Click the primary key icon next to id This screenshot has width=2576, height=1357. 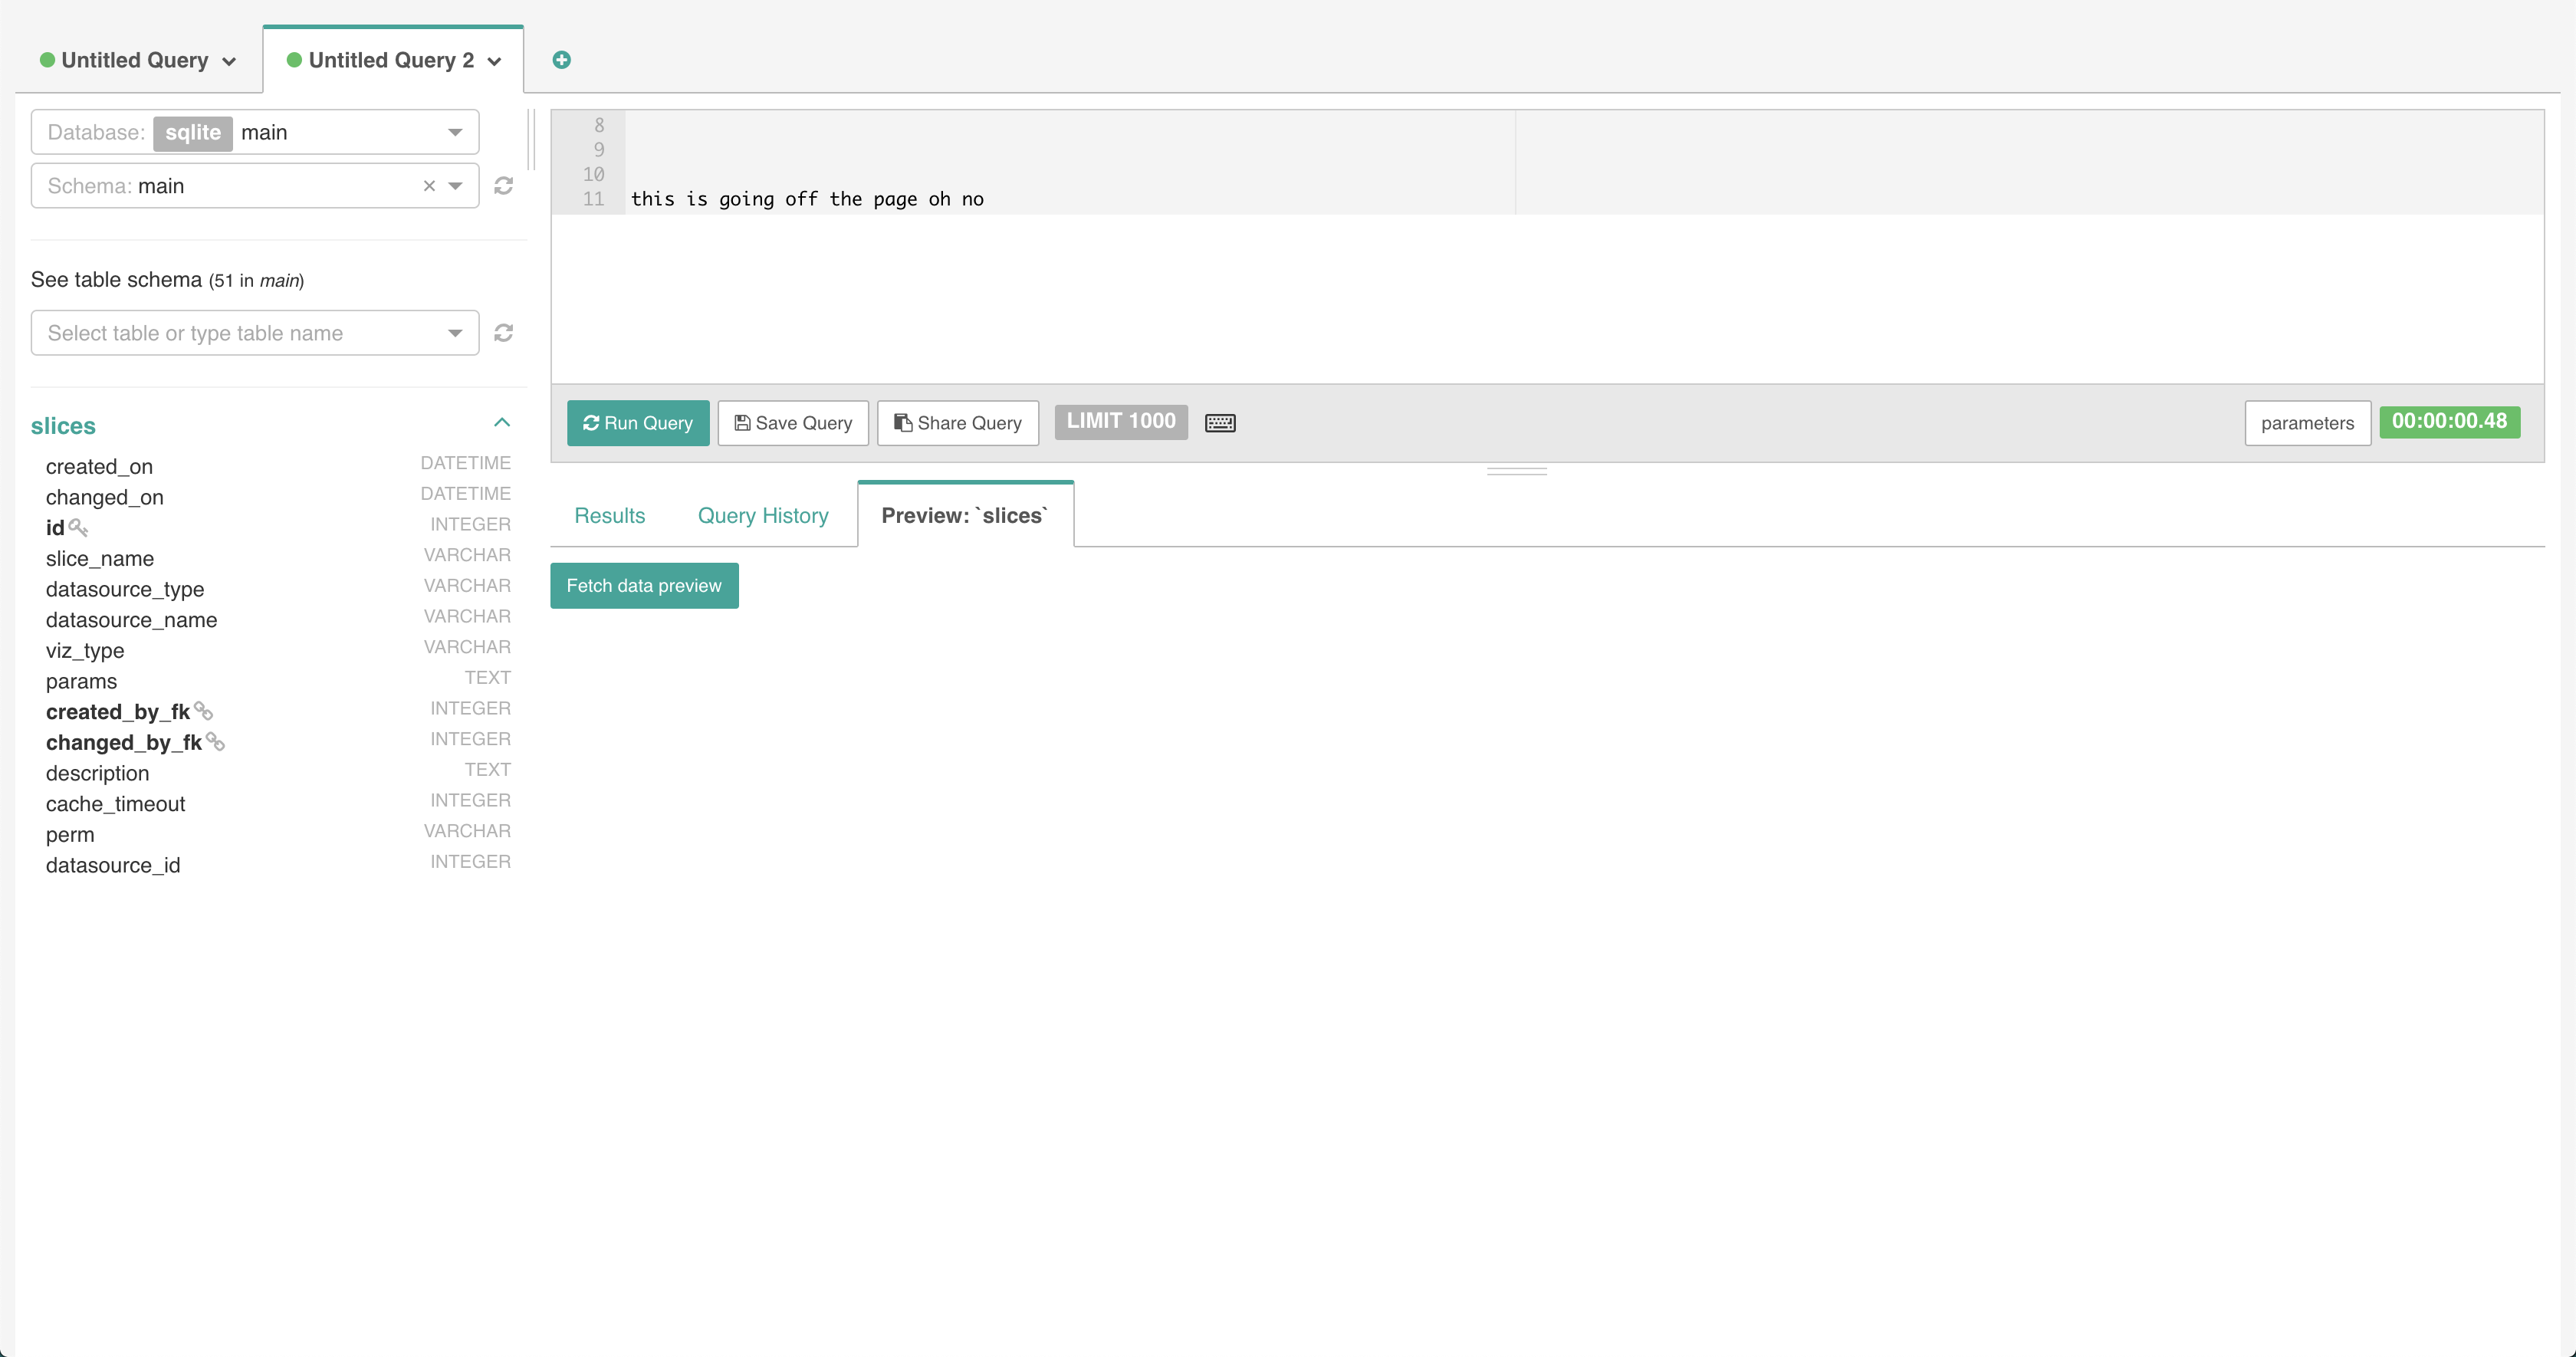78,527
